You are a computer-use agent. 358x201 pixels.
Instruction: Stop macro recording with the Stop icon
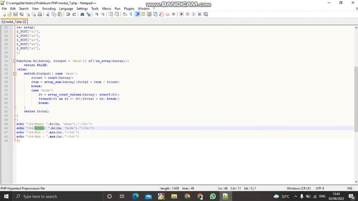187,15
